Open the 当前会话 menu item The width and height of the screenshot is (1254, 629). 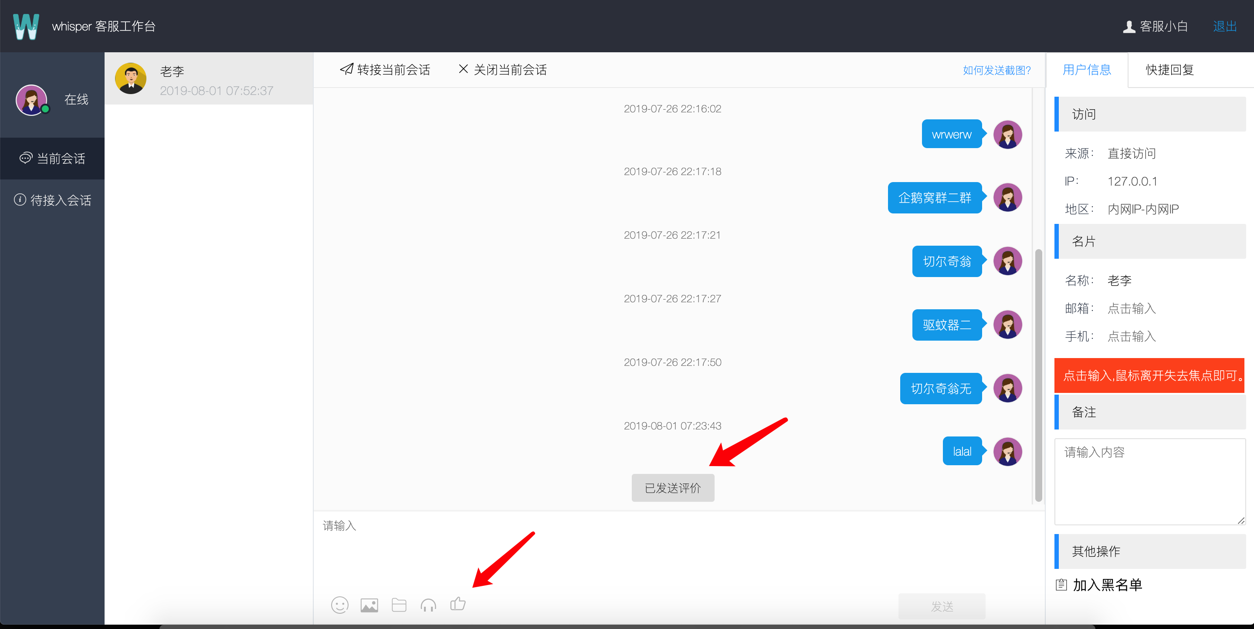pos(52,159)
